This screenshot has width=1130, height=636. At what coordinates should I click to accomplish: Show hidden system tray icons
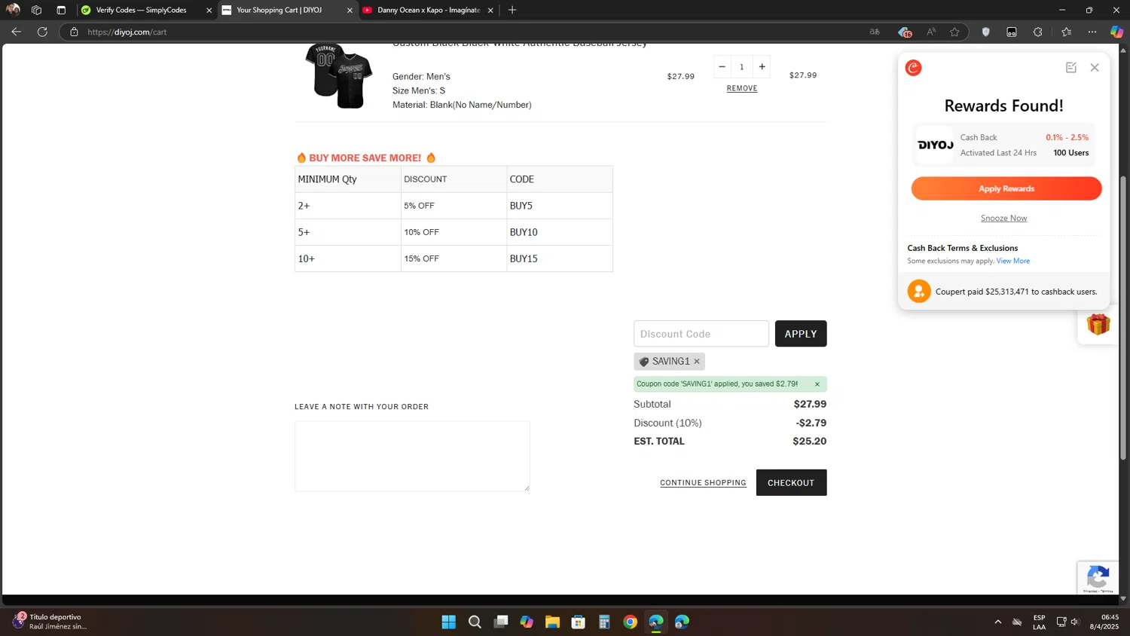(x=997, y=622)
